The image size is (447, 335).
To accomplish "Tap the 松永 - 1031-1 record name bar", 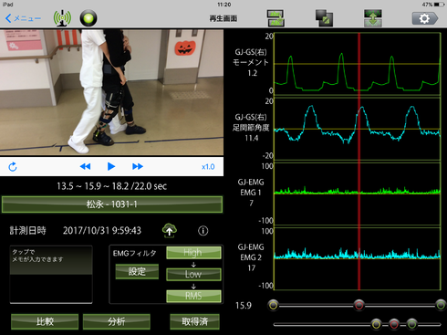I will click(x=112, y=204).
